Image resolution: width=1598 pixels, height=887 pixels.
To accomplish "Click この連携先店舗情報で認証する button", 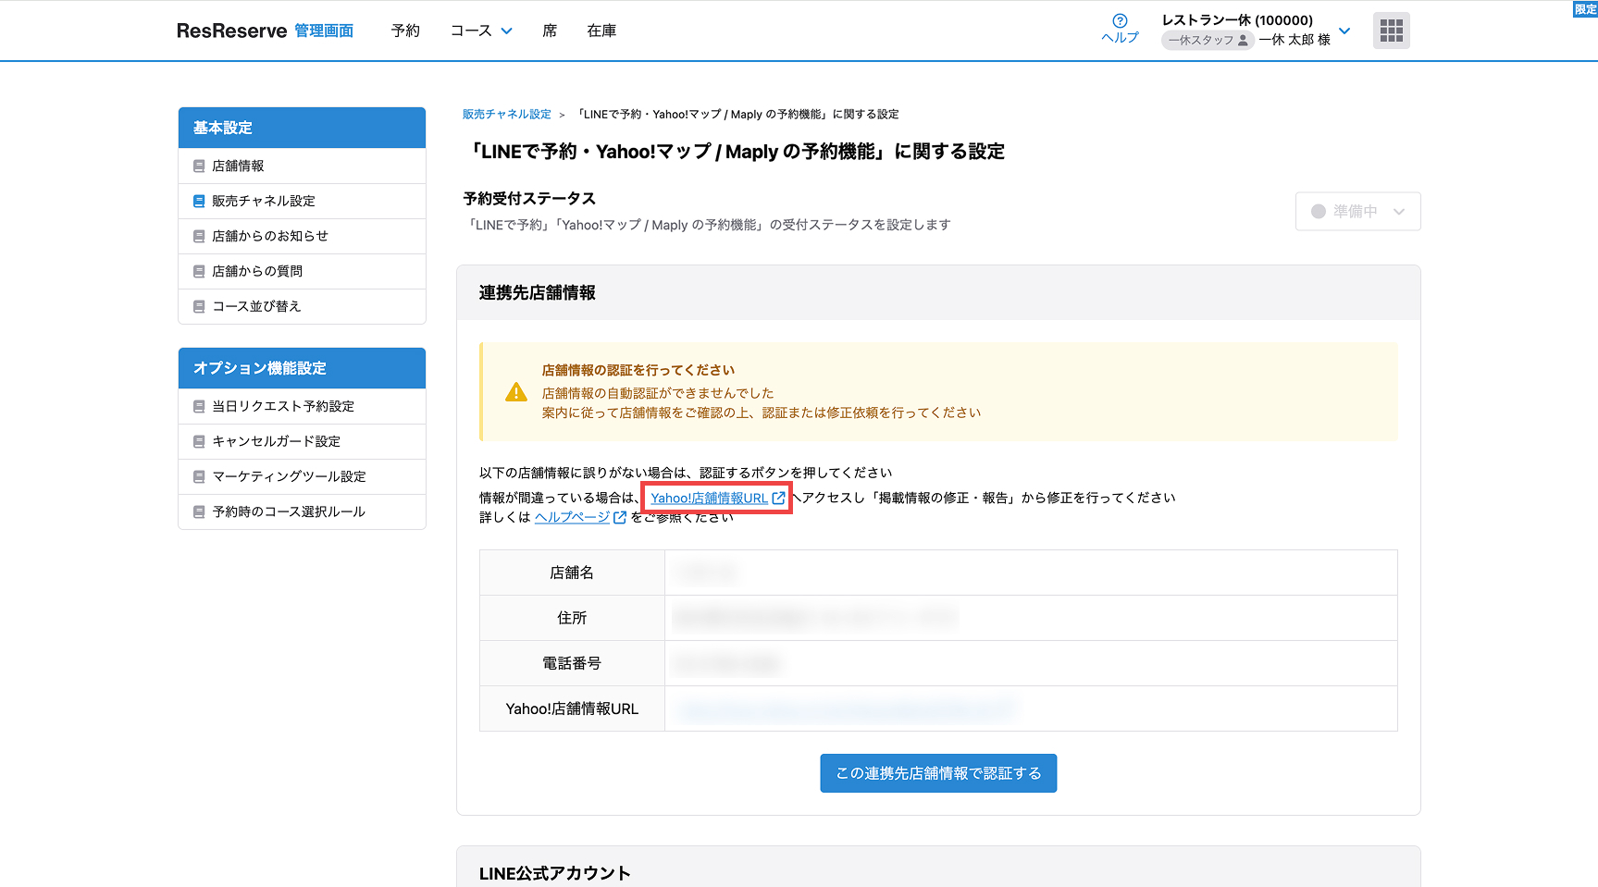I will [x=938, y=773].
